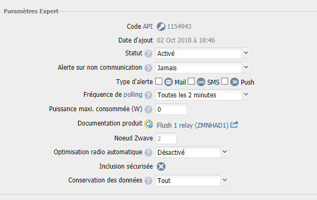Open the Statut dropdown showing Activé
317x200 pixels.
pos(203,53)
